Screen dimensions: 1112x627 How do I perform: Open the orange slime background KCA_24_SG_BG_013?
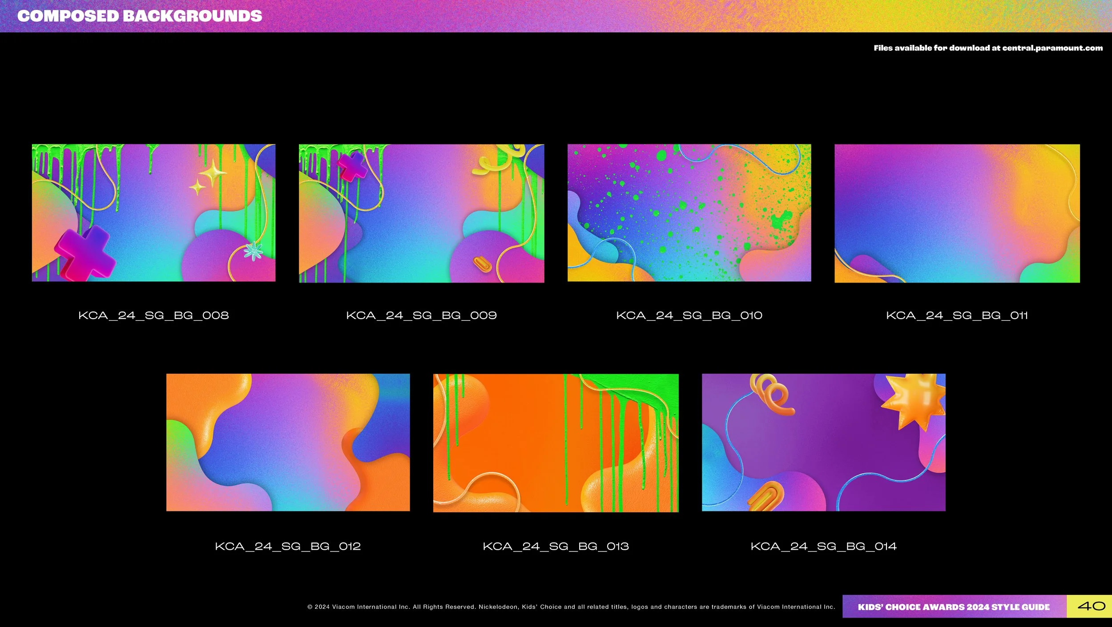556,443
